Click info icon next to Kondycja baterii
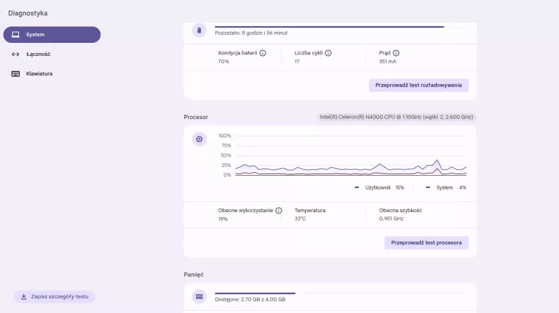The width and height of the screenshot is (559, 313). 263,53
